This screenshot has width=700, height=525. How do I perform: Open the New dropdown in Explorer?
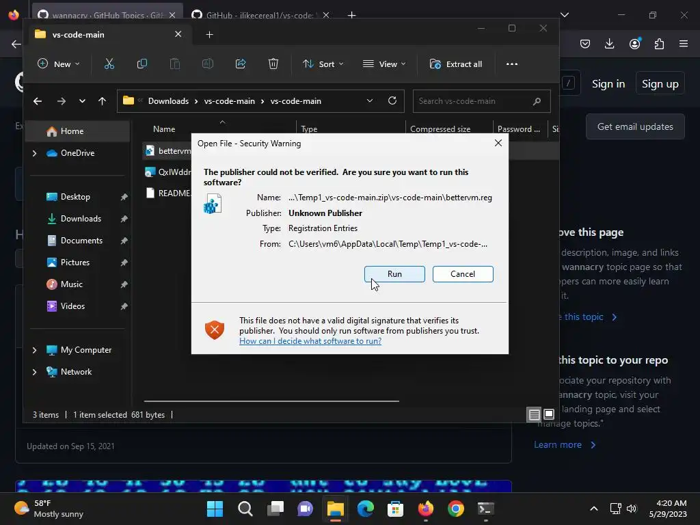[59, 64]
